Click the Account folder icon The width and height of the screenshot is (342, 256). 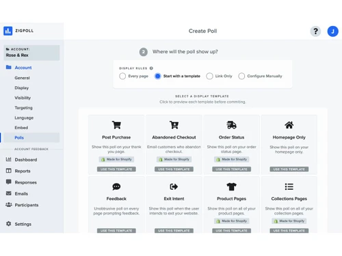click(9, 67)
